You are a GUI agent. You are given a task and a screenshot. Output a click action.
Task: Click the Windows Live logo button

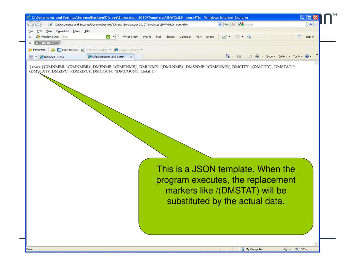pyautogui.click(x=47, y=37)
